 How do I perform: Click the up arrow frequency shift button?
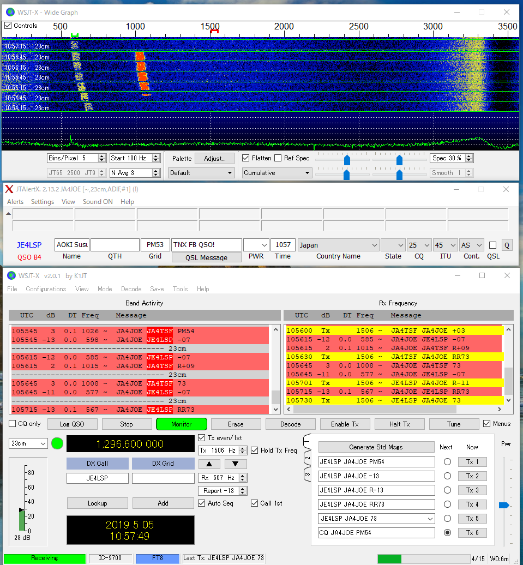coord(209,464)
